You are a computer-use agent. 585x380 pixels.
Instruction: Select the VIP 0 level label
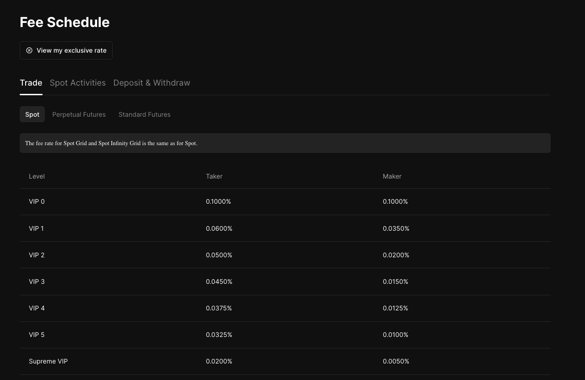(x=37, y=201)
